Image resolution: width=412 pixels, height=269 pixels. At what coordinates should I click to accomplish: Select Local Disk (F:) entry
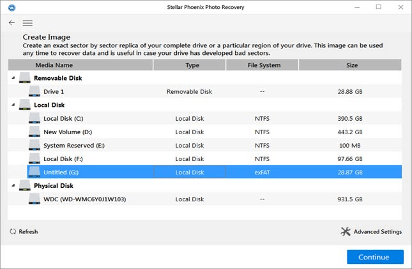coord(204,158)
